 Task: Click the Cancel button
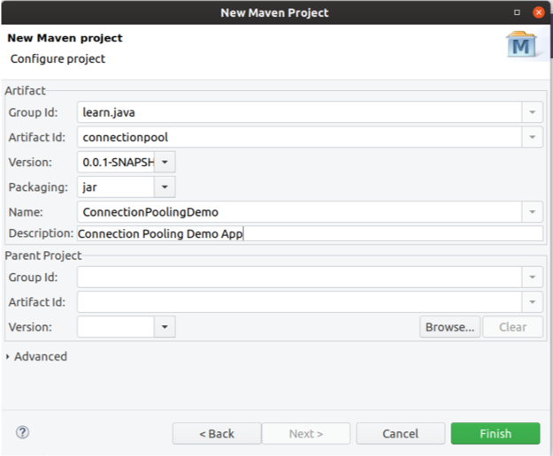tap(401, 433)
